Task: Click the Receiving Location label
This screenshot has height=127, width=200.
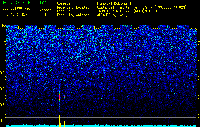Action: coord(74,7)
